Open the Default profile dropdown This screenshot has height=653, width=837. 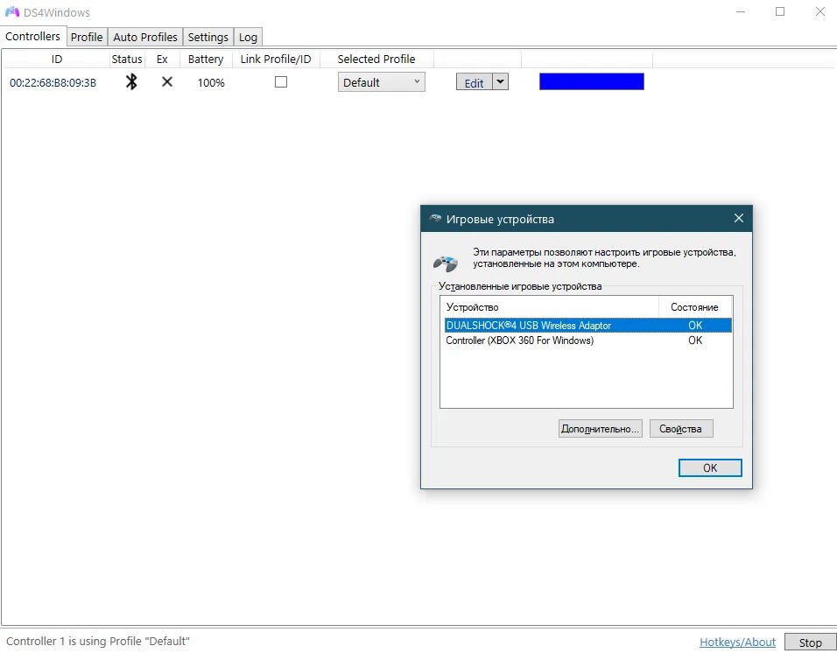382,82
